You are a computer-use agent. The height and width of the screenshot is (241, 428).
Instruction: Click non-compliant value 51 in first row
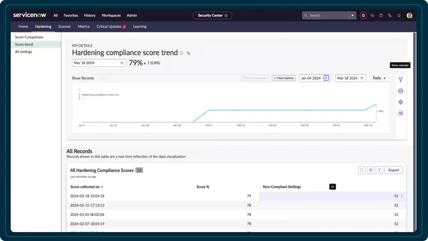coord(396,196)
